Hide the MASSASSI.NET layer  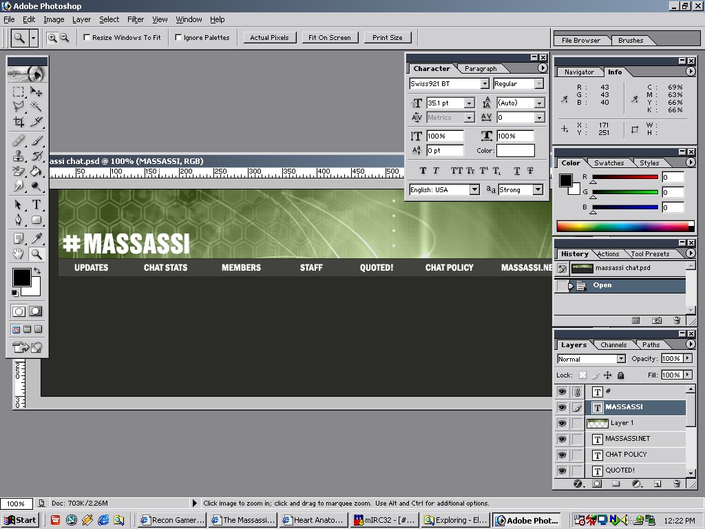(562, 439)
